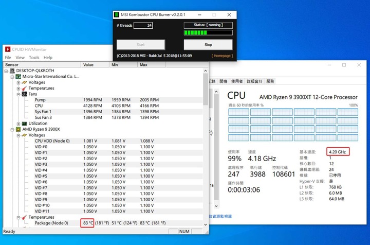This screenshot has width=370, height=245.
Task: Click the 83 °C package temperature value
Action: (88, 223)
